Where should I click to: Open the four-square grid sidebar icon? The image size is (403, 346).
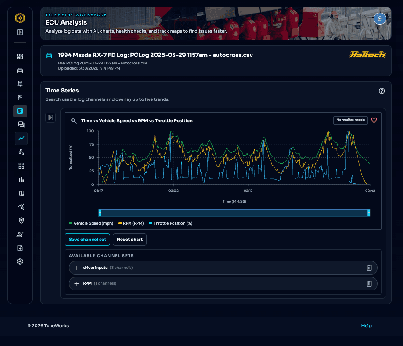pos(21,166)
